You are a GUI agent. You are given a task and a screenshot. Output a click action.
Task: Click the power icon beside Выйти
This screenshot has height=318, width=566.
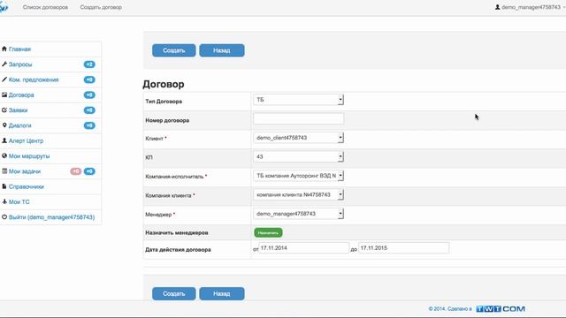(x=4, y=217)
